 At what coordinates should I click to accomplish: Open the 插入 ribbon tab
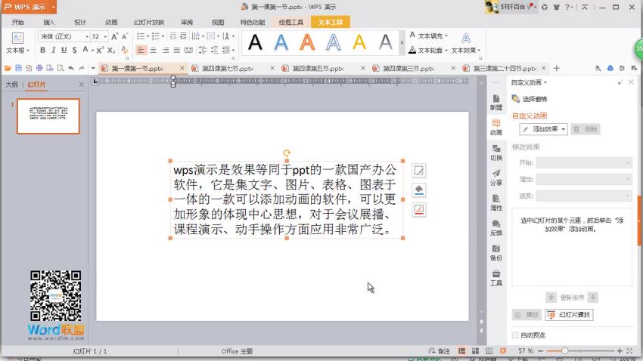pos(49,22)
